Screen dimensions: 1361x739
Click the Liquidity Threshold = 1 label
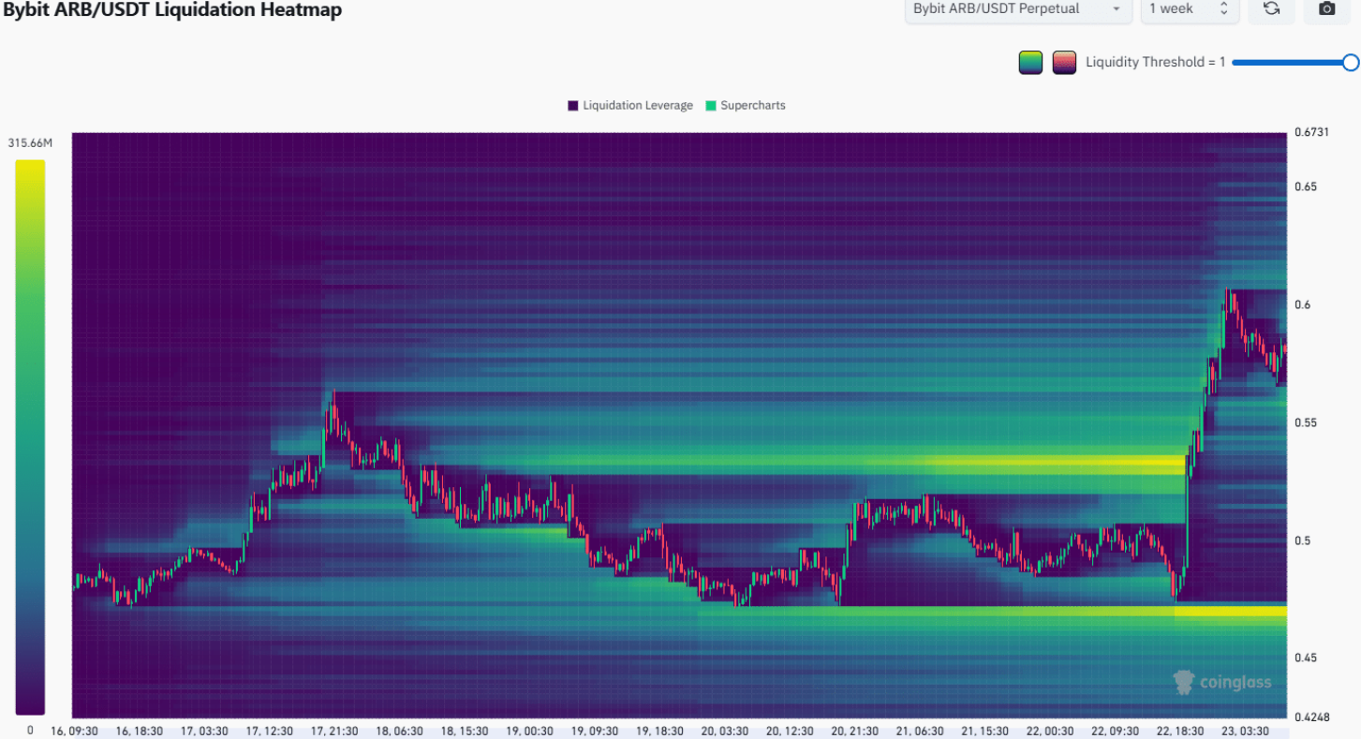click(1155, 63)
